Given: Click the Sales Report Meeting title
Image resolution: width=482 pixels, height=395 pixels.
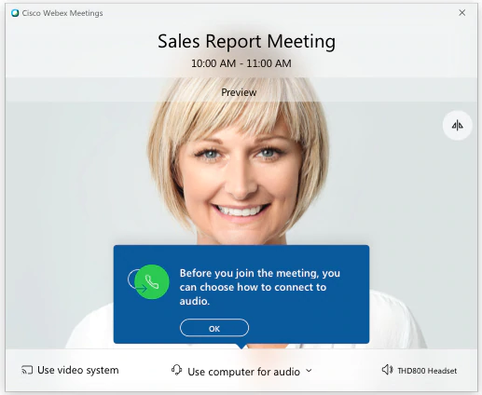Looking at the screenshot, I should [246, 41].
